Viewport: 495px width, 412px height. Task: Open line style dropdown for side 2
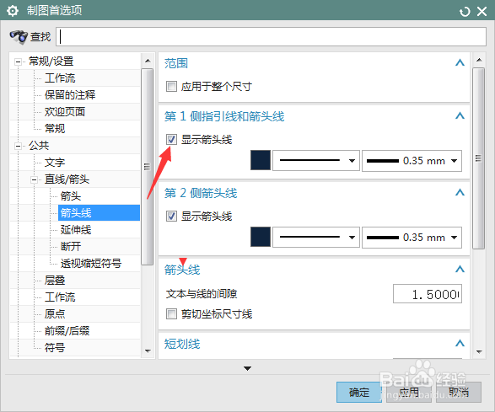coord(316,238)
